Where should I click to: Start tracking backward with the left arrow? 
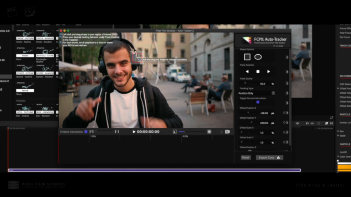(x=247, y=71)
